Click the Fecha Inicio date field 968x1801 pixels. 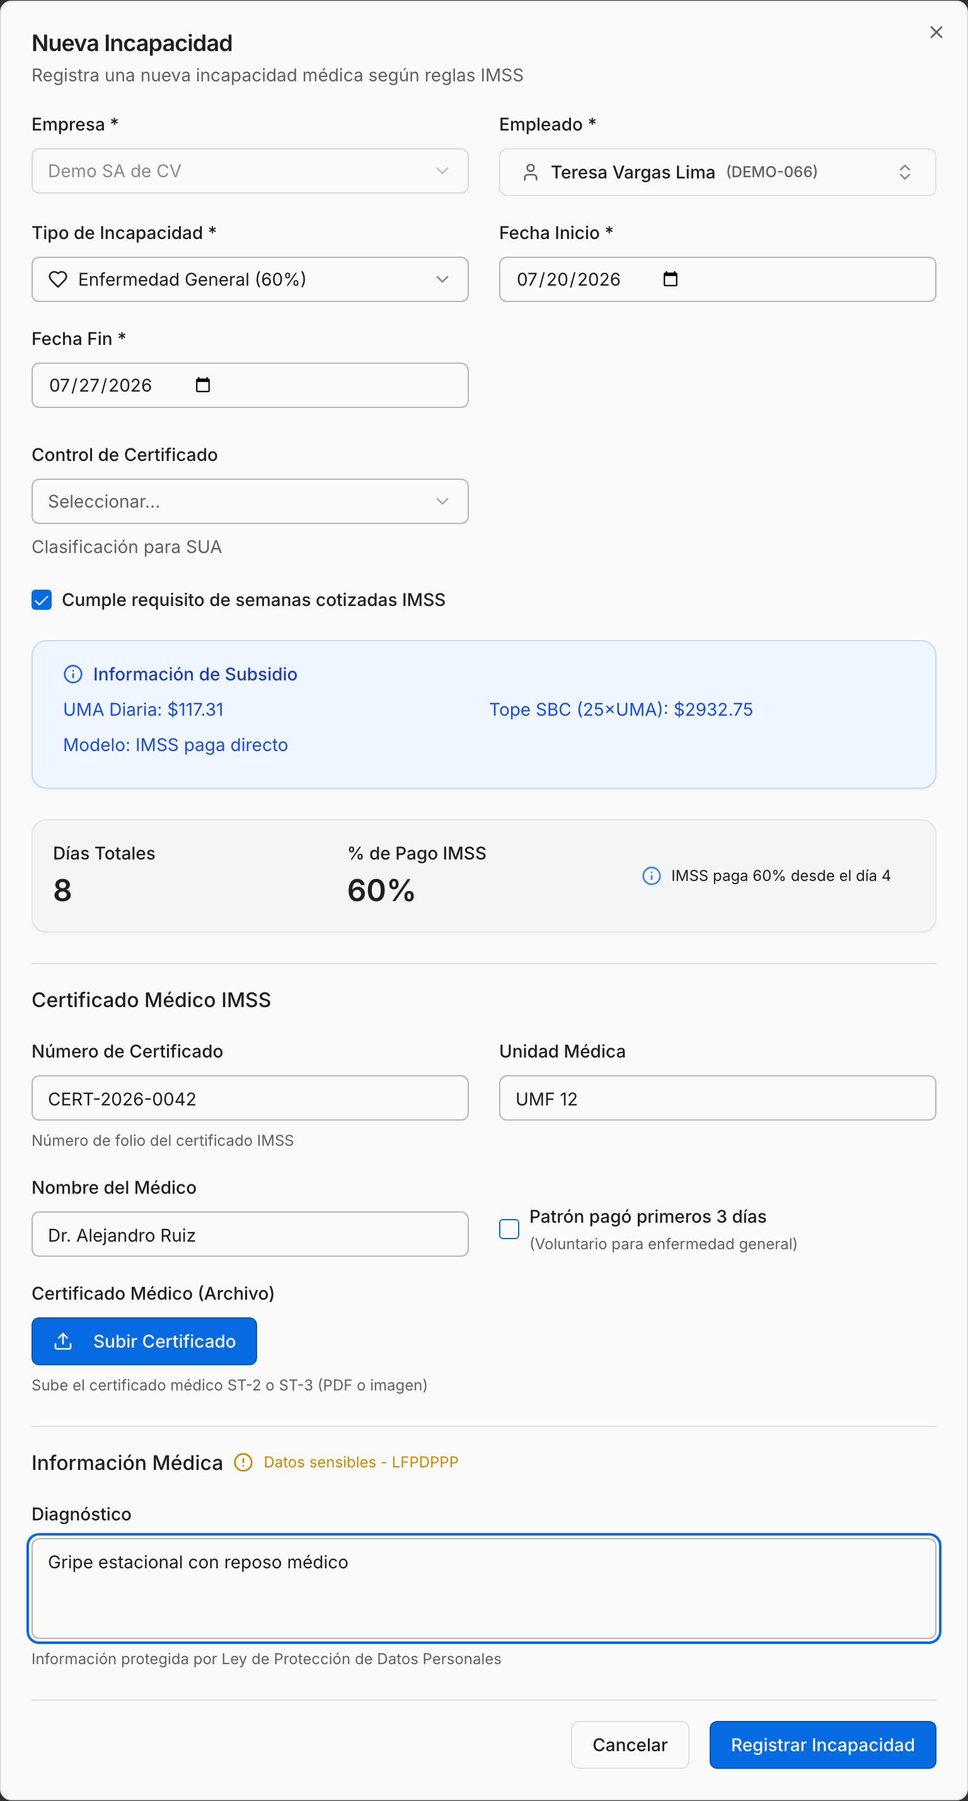717,279
